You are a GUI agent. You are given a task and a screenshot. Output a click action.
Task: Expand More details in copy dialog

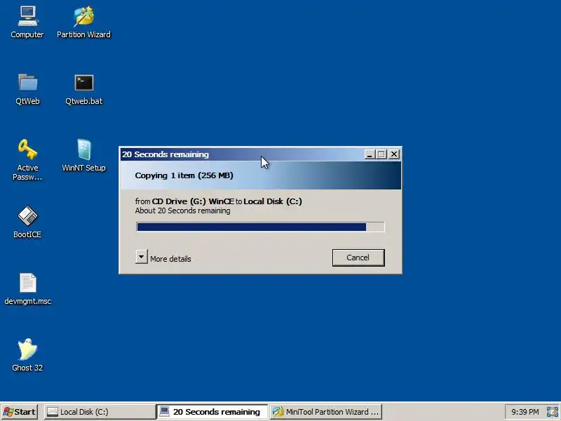pos(163,258)
